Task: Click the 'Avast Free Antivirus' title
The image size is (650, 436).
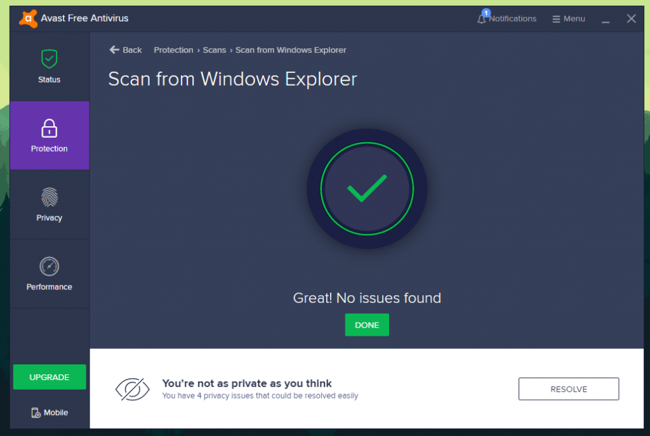Action: pyautogui.click(x=84, y=18)
